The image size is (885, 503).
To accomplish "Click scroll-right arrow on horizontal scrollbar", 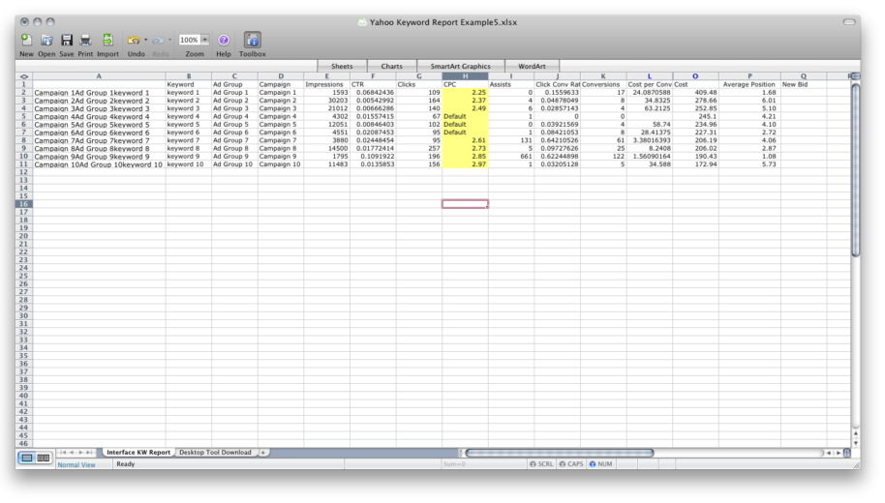I will click(839, 453).
